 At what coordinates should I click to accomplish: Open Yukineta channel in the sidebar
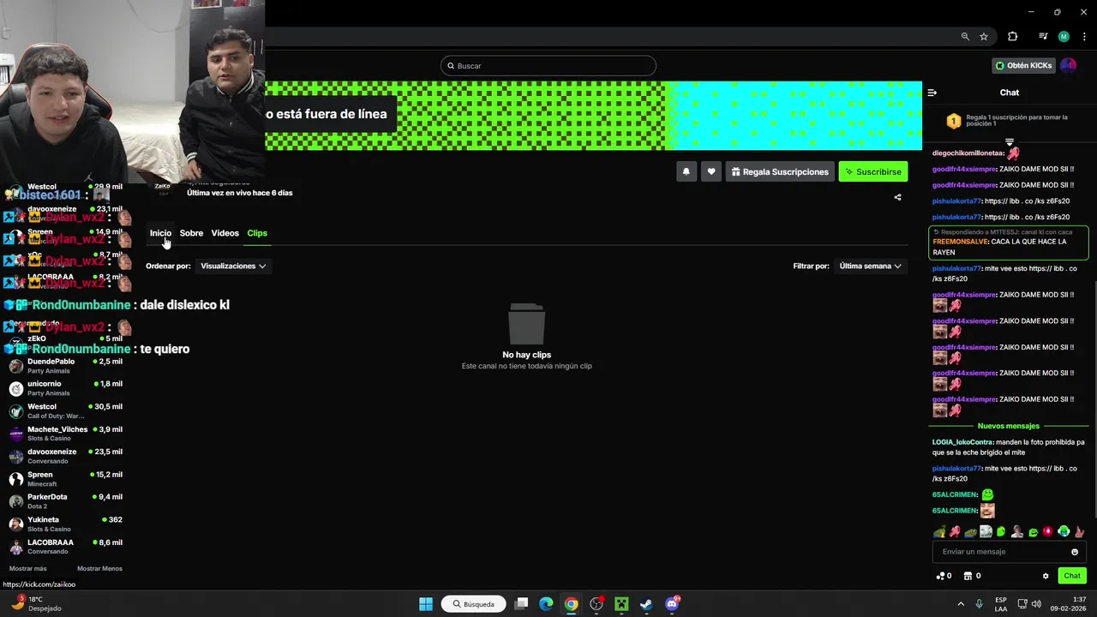coord(67,524)
